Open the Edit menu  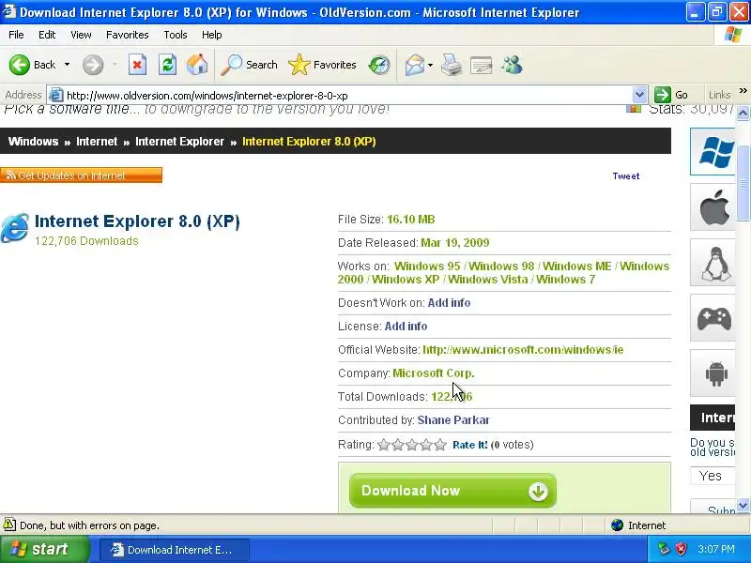point(47,35)
